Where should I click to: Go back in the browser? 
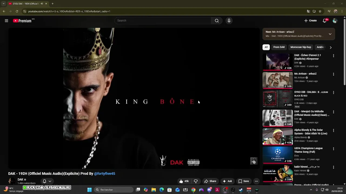tap(4, 11)
